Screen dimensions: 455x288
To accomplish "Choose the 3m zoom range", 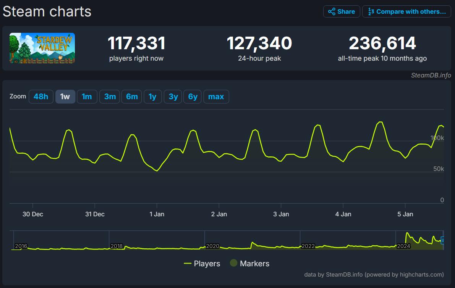I will [110, 97].
